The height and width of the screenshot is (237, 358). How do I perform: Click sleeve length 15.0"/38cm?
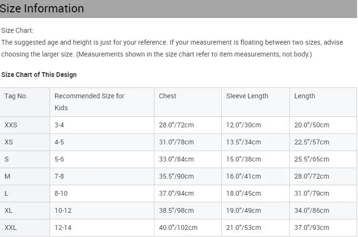pos(244,160)
